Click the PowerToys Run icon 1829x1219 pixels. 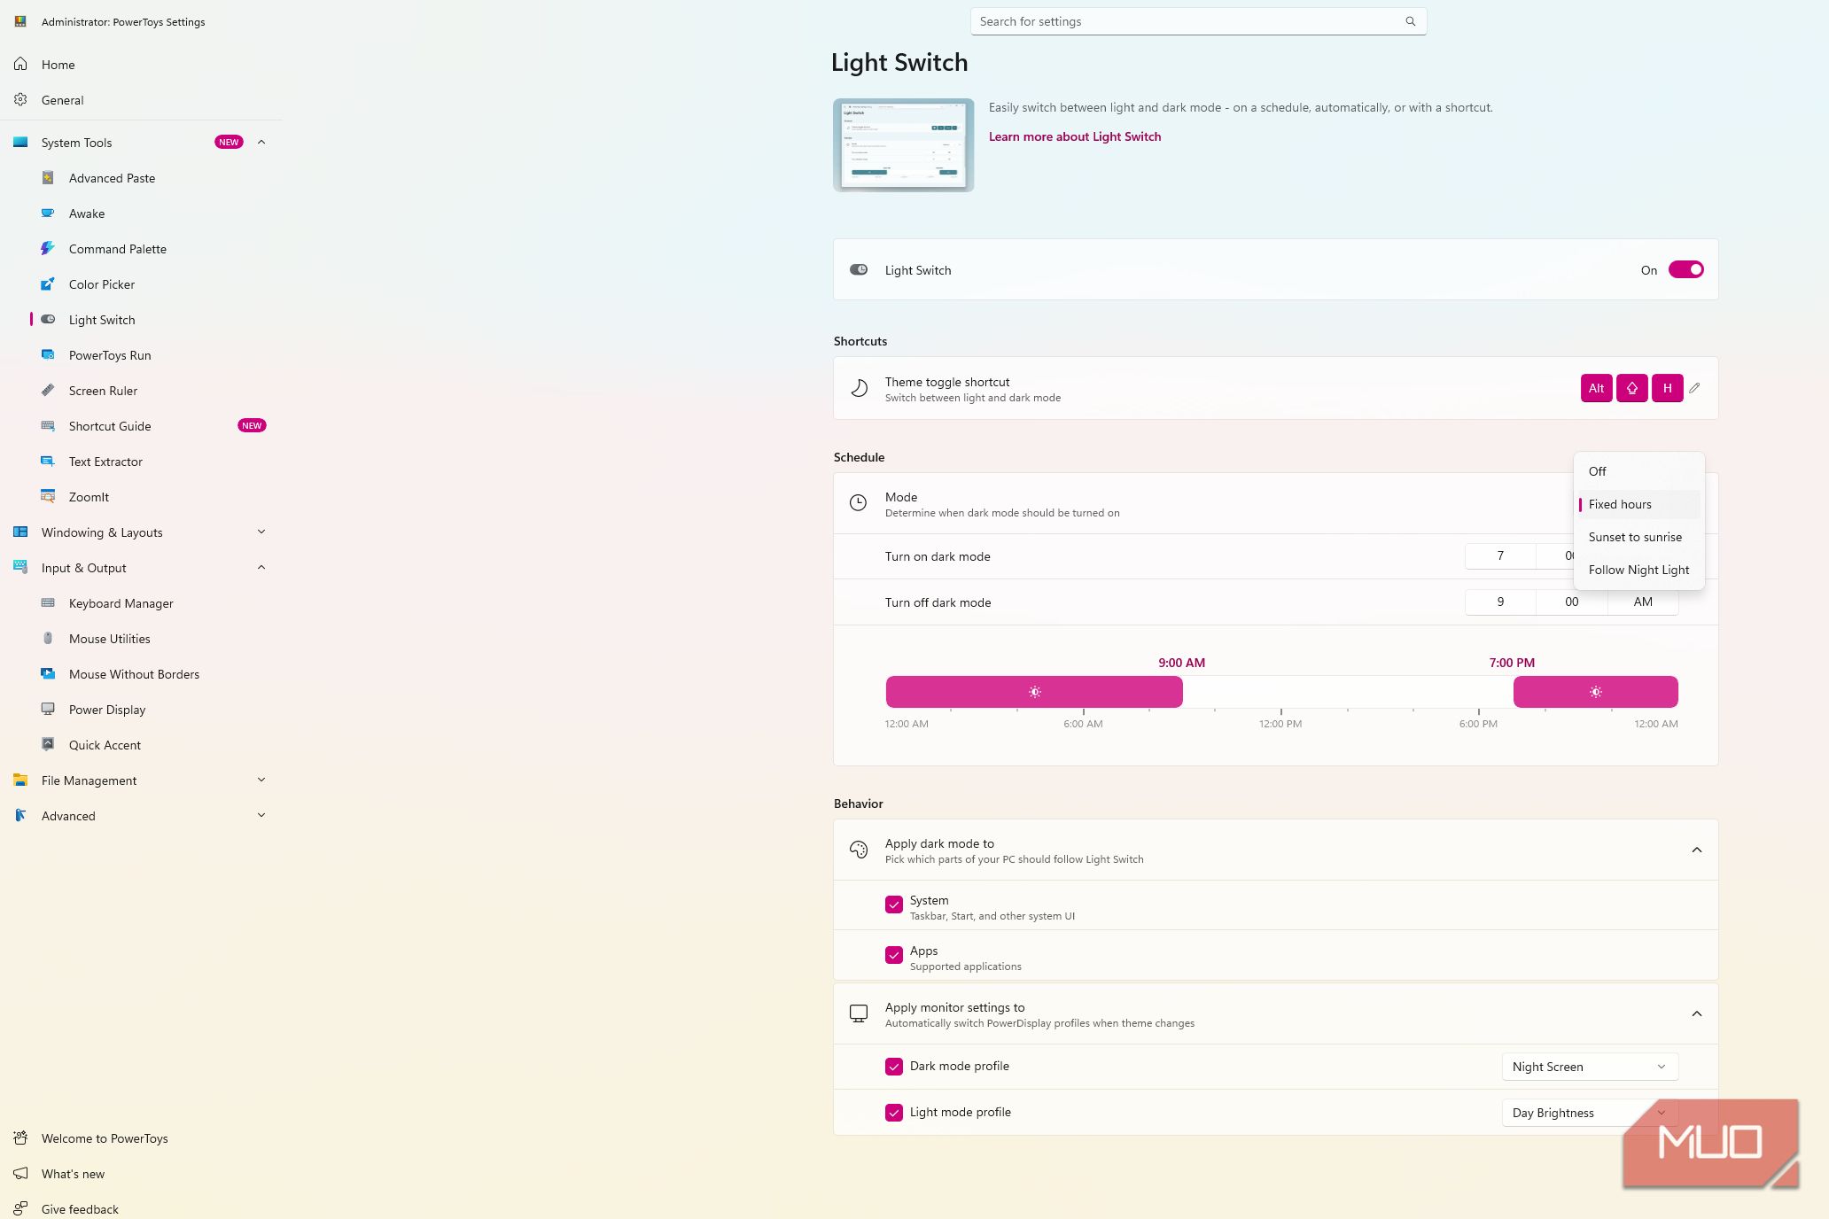tap(48, 355)
